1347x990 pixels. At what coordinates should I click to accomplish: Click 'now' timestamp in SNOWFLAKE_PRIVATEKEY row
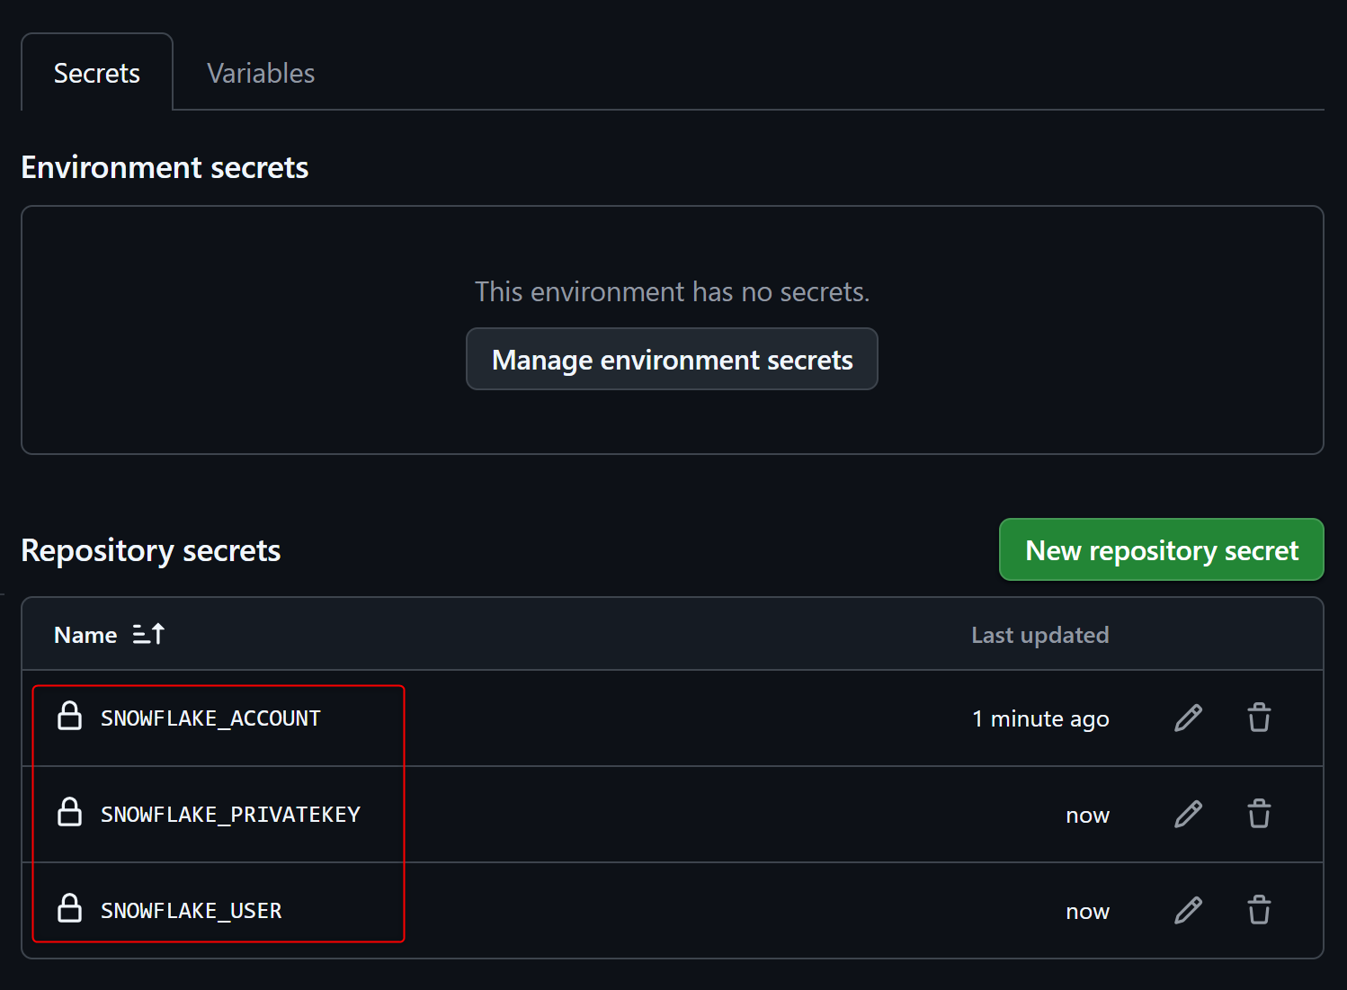click(1087, 816)
